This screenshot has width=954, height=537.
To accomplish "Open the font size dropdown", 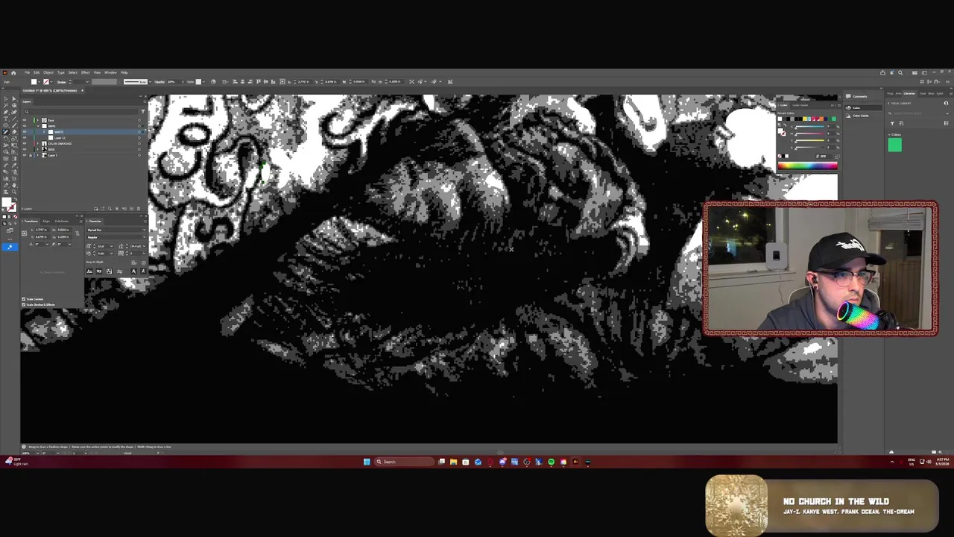I will [112, 246].
